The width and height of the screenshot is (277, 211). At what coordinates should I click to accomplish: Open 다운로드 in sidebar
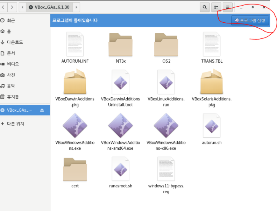(25, 42)
